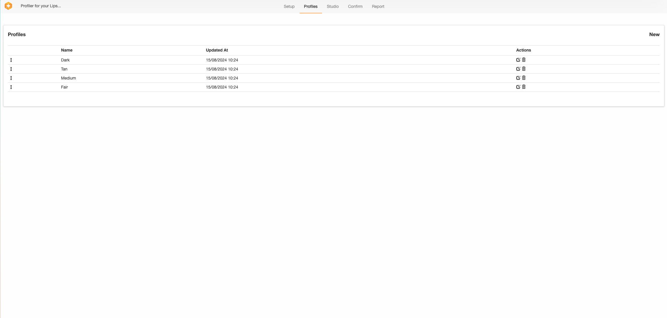Create a New profile
This screenshot has width=667, height=318.
click(x=654, y=34)
